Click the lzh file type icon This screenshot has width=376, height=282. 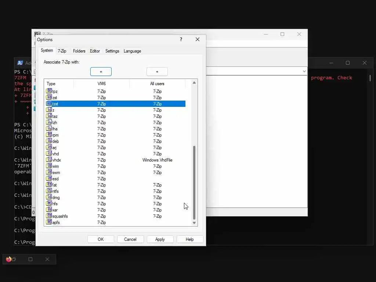49,122
